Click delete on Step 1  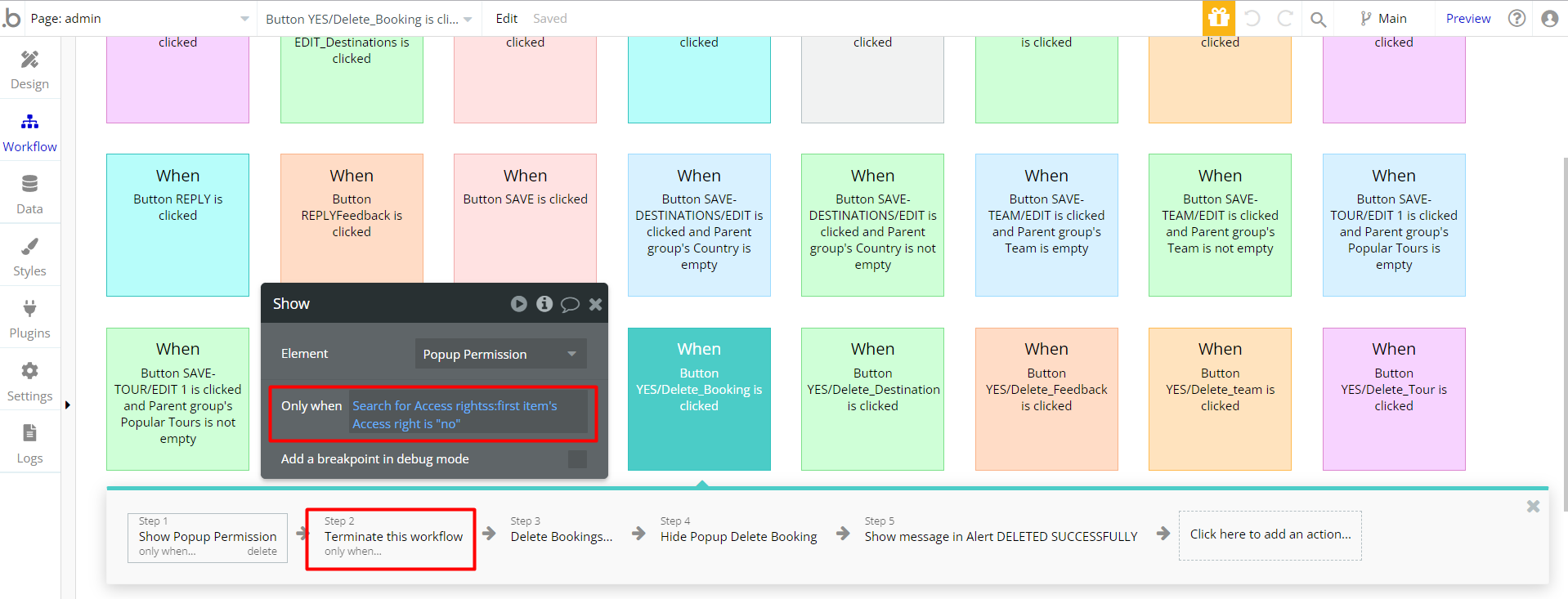[262, 552]
